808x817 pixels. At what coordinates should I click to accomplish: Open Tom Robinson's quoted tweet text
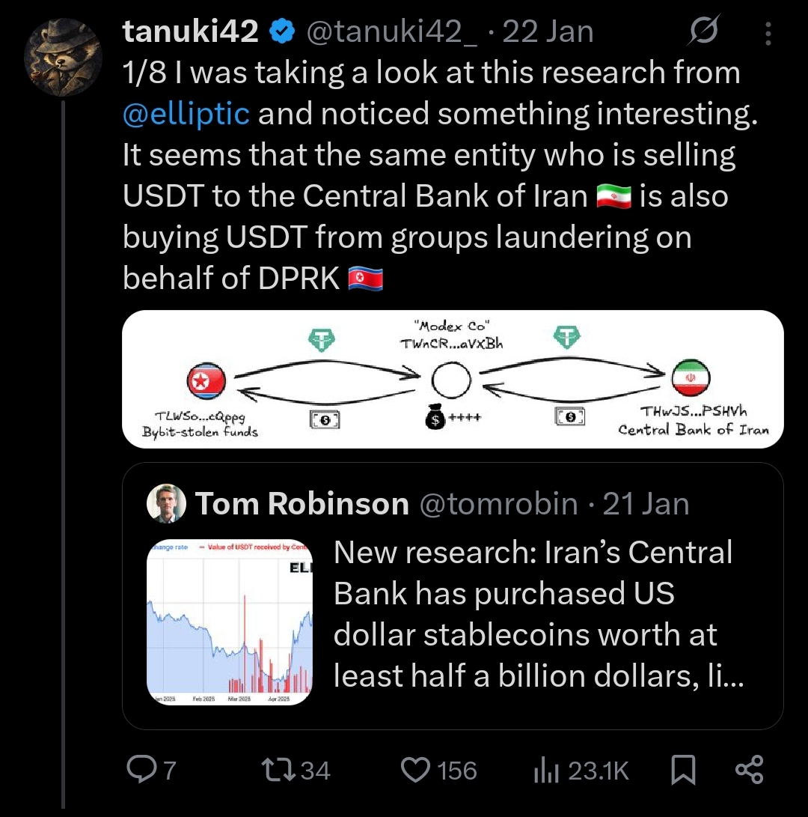pyautogui.click(x=533, y=614)
